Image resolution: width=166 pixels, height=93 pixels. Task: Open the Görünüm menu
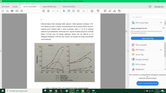(14, 4)
